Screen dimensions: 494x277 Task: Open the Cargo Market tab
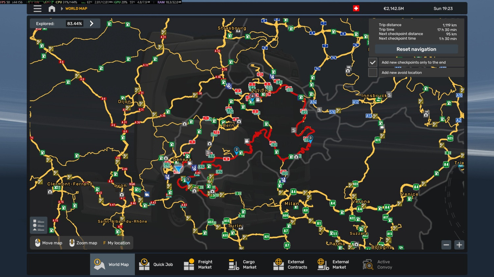pyautogui.click(x=242, y=265)
